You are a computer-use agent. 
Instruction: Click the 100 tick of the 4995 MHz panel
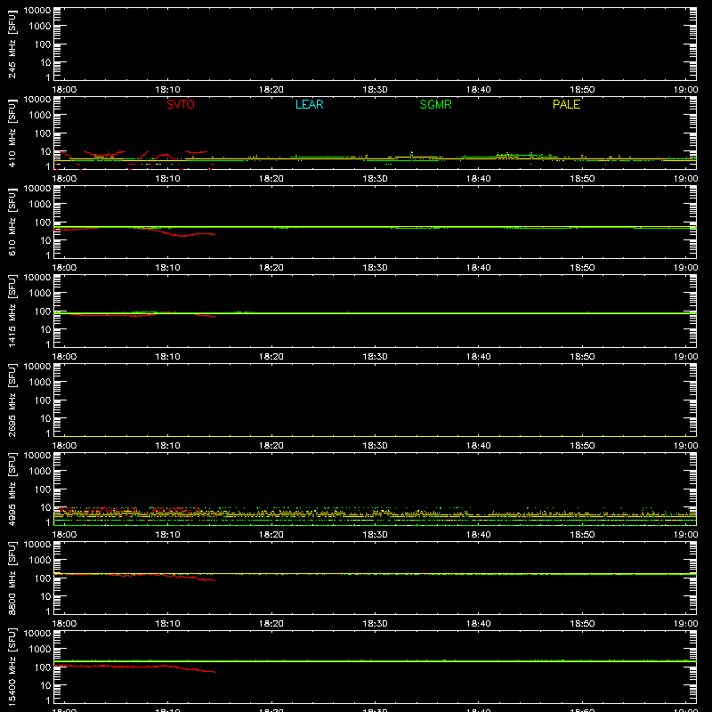pyautogui.click(x=43, y=489)
